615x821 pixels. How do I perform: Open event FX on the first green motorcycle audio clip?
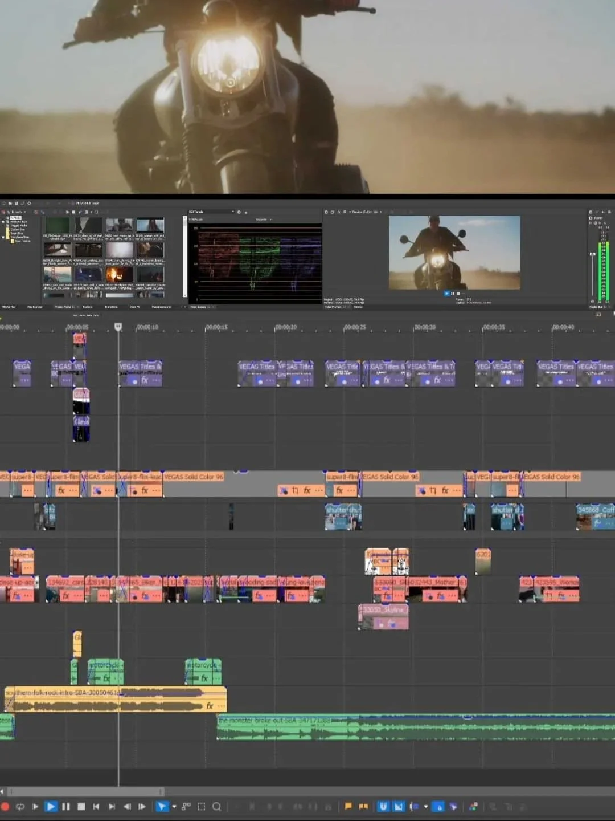(106, 678)
